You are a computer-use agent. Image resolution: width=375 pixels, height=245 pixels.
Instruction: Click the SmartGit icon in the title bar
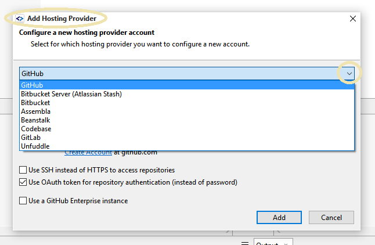click(x=19, y=18)
